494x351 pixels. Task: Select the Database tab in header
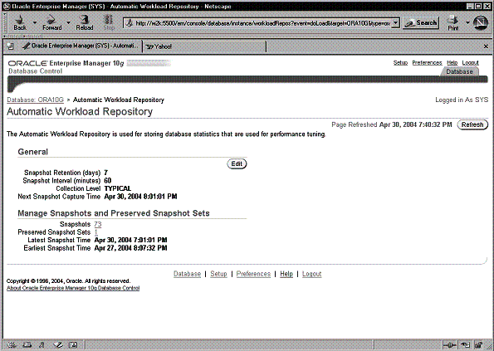(x=459, y=71)
